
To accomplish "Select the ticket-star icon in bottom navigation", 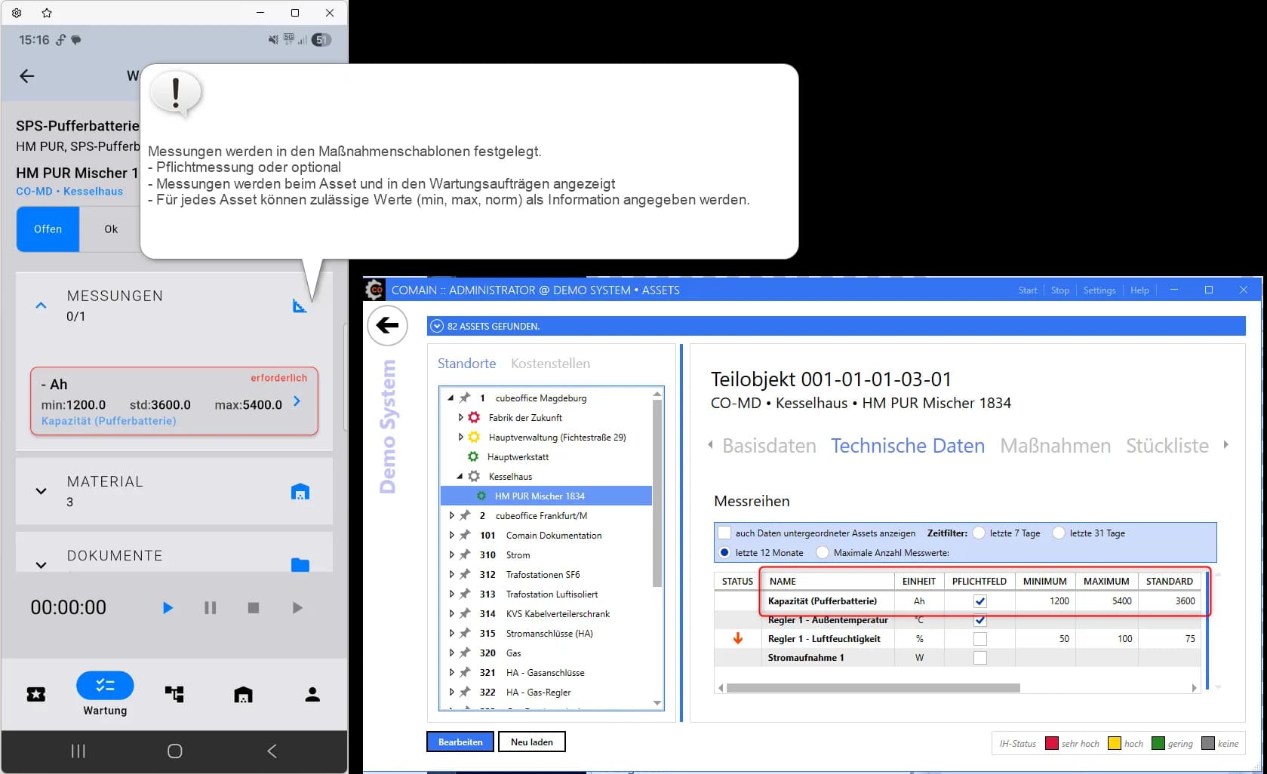I will [36, 694].
